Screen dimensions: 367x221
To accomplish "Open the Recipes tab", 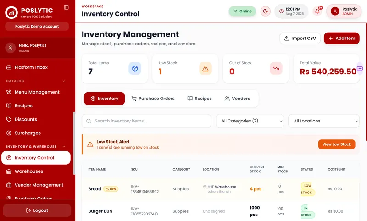I will [200, 99].
